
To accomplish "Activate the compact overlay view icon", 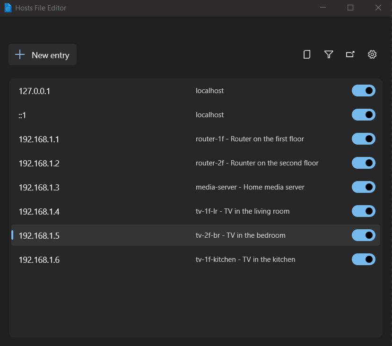I will point(306,54).
